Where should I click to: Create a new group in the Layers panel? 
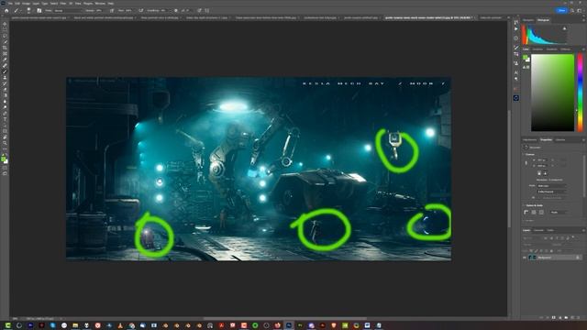click(x=566, y=317)
